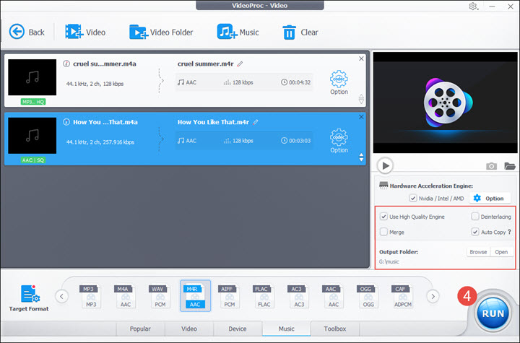Show info for cruel su...mmer.m4a
520x343 pixels.
pyautogui.click(x=66, y=64)
